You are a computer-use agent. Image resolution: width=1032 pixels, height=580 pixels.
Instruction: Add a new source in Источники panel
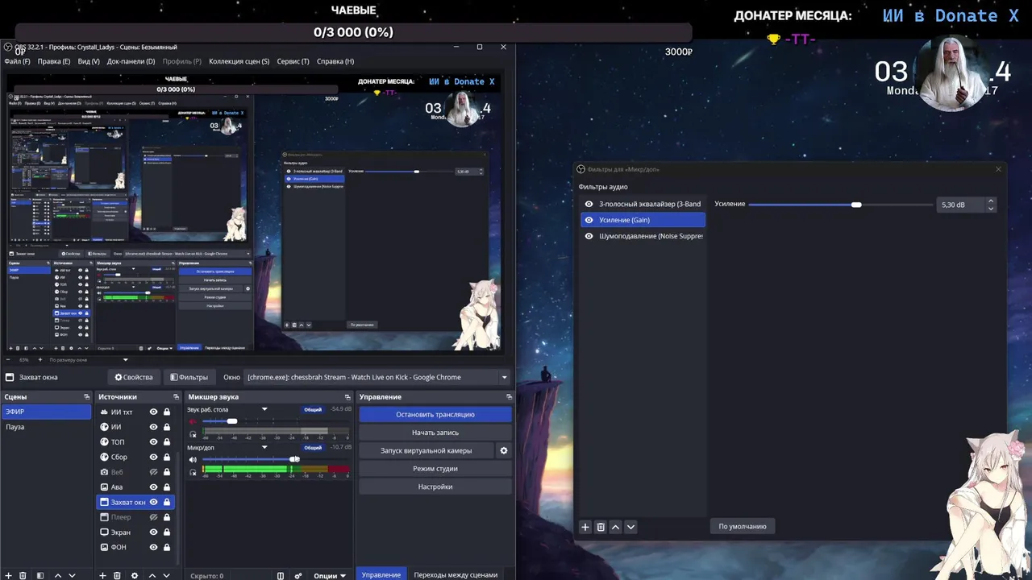click(x=102, y=575)
